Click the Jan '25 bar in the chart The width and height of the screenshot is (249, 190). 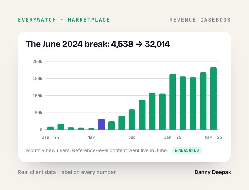point(173,102)
